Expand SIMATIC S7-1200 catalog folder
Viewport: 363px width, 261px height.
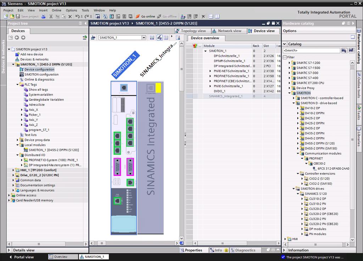point(289,63)
